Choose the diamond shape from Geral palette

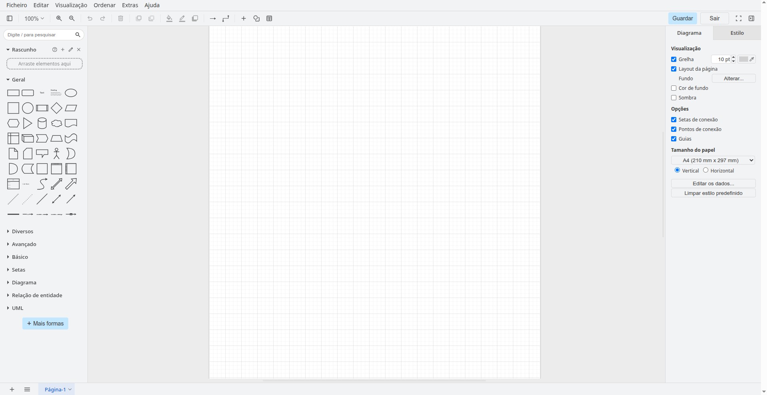tap(56, 108)
